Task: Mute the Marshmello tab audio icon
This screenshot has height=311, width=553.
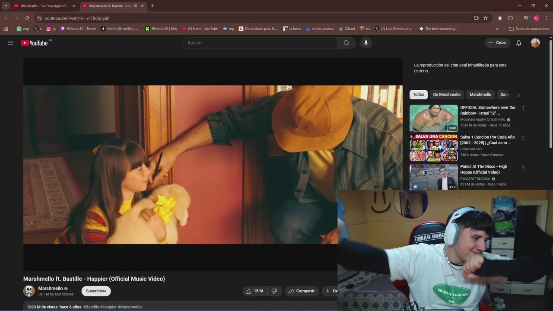Action: click(x=135, y=6)
